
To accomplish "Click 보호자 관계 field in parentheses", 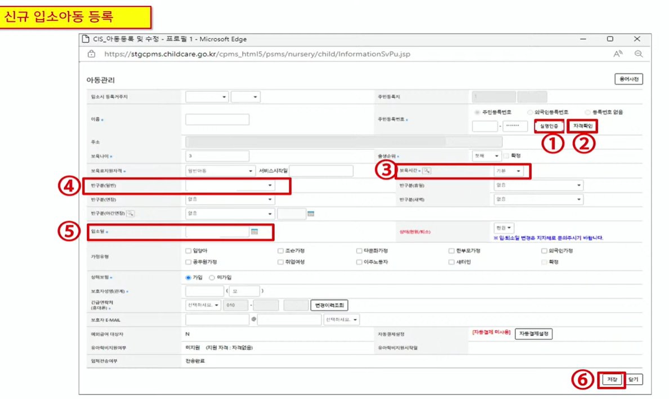I will pyautogui.click(x=244, y=291).
